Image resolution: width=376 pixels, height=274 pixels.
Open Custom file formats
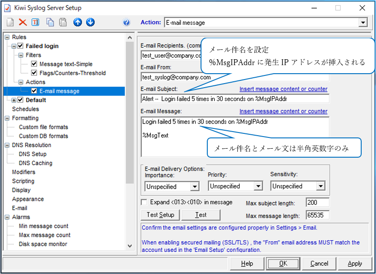coord(44,127)
